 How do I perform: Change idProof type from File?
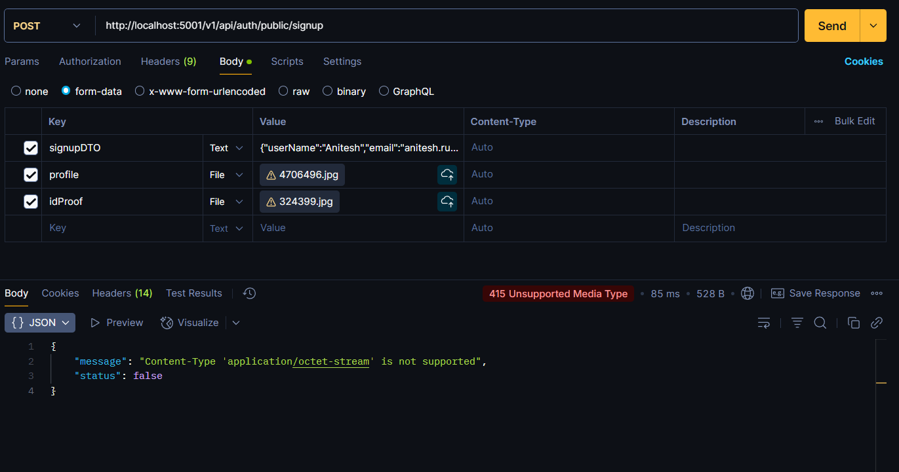point(227,202)
